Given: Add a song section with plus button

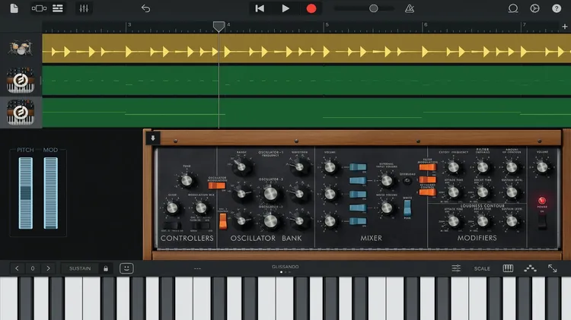Looking at the screenshot, I should click(x=564, y=27).
